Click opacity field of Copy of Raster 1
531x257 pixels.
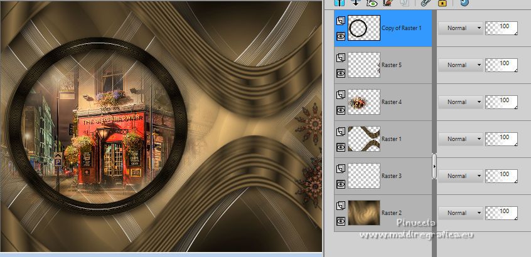tap(501, 28)
